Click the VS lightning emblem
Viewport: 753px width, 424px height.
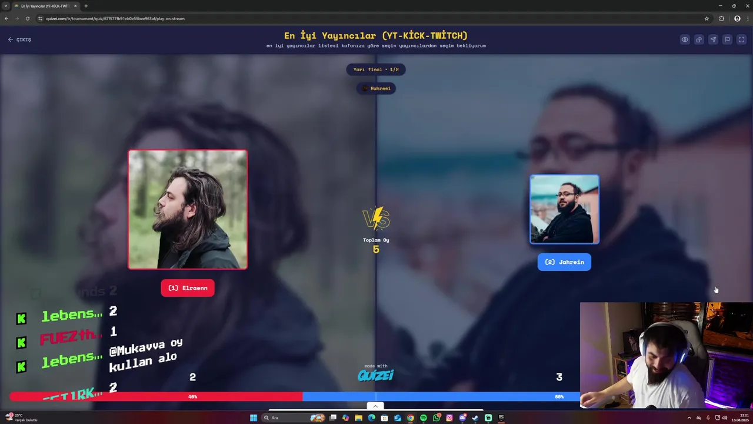tap(376, 218)
